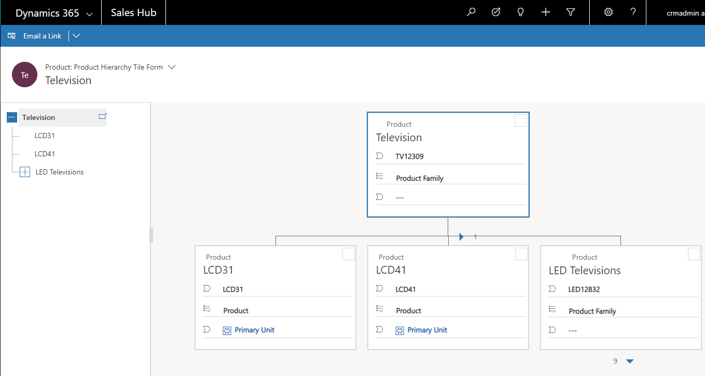Image resolution: width=705 pixels, height=376 pixels.
Task: Click the help question mark icon
Action: [633, 12]
